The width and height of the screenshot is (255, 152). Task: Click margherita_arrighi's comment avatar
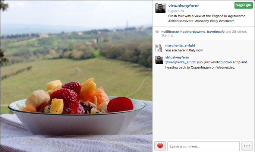159,48
